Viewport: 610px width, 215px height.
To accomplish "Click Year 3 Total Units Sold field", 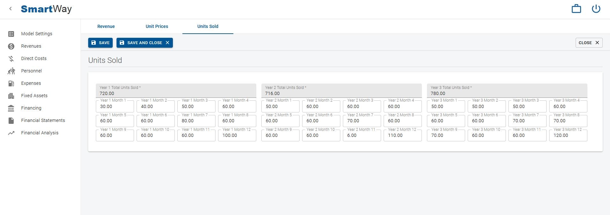I will pyautogui.click(x=507, y=91).
